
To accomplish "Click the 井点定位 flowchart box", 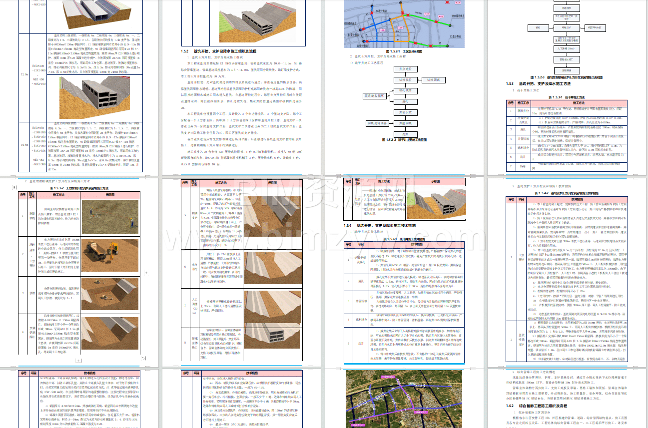I will tap(405, 69).
